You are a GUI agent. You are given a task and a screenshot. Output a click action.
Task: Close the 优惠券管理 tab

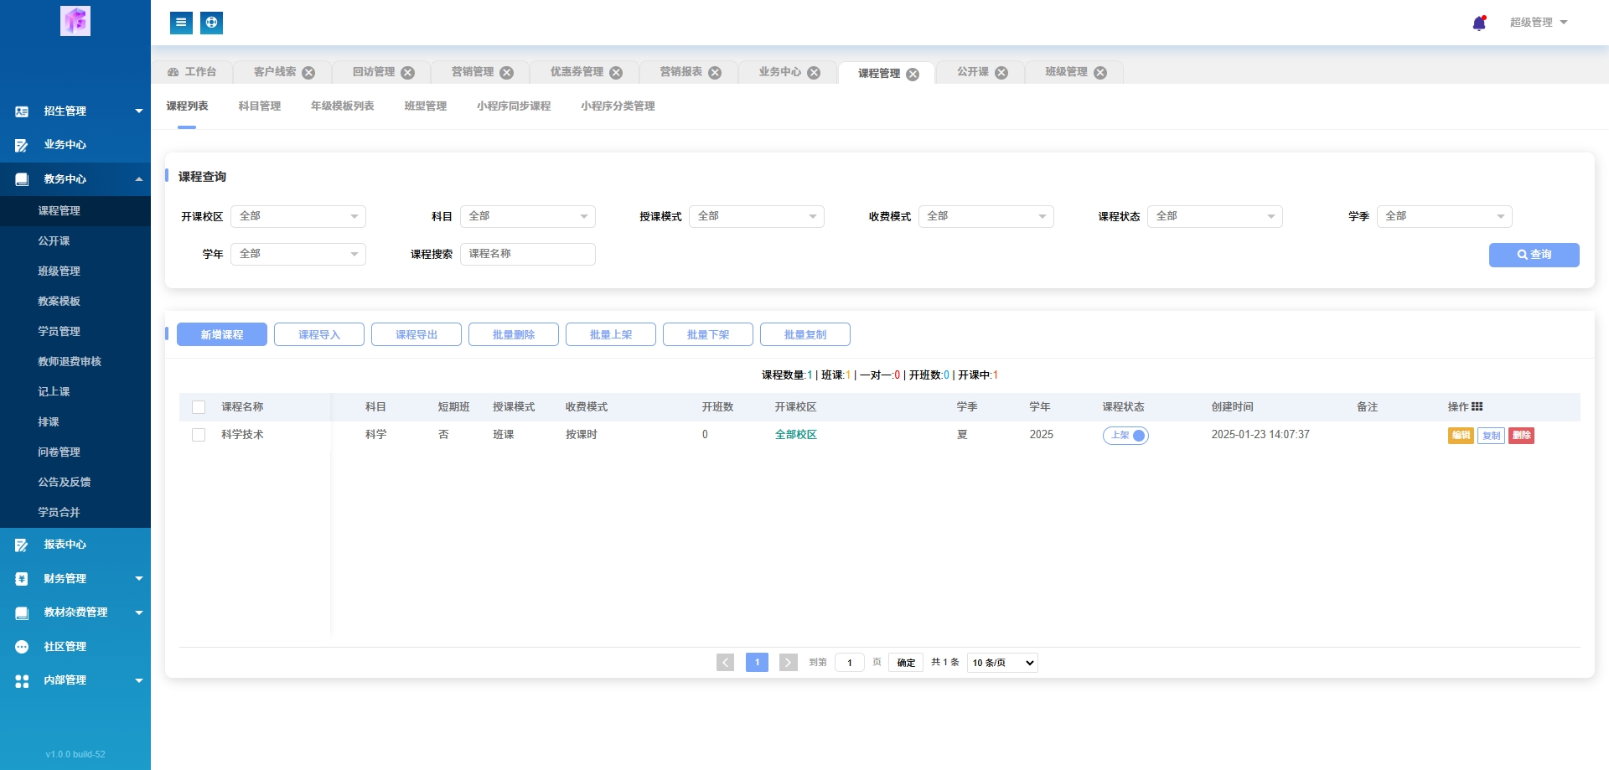click(616, 73)
